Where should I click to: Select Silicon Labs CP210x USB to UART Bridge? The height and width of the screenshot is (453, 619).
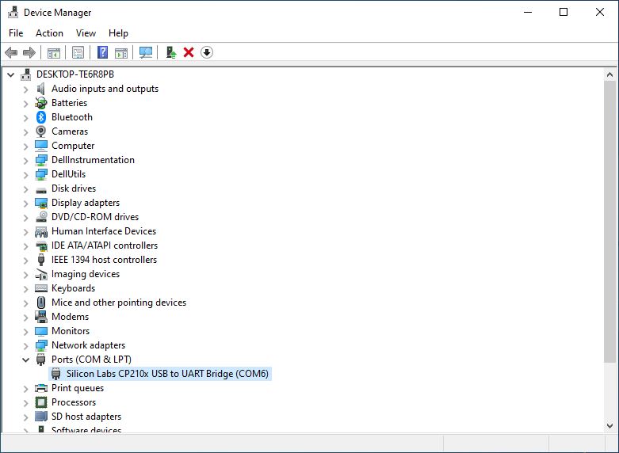click(x=167, y=374)
